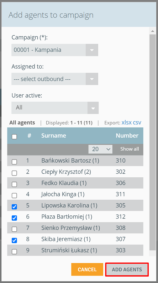Enable the Sienko Przemysław checkbox
Image resolution: width=158 pixels, height=283 pixels.
click(15, 229)
